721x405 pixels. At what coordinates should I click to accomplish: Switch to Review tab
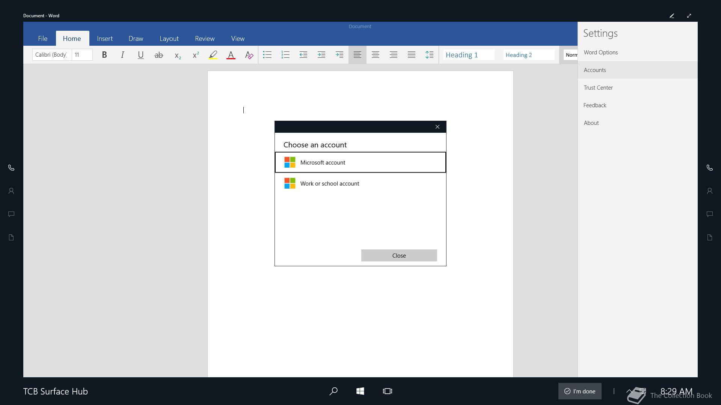205,39
